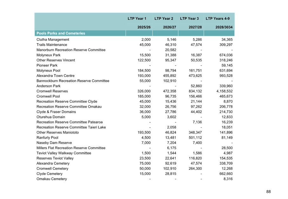Click the Trails Maintenance row label
The height and width of the screenshot is (199, 288).
[x=51, y=45]
